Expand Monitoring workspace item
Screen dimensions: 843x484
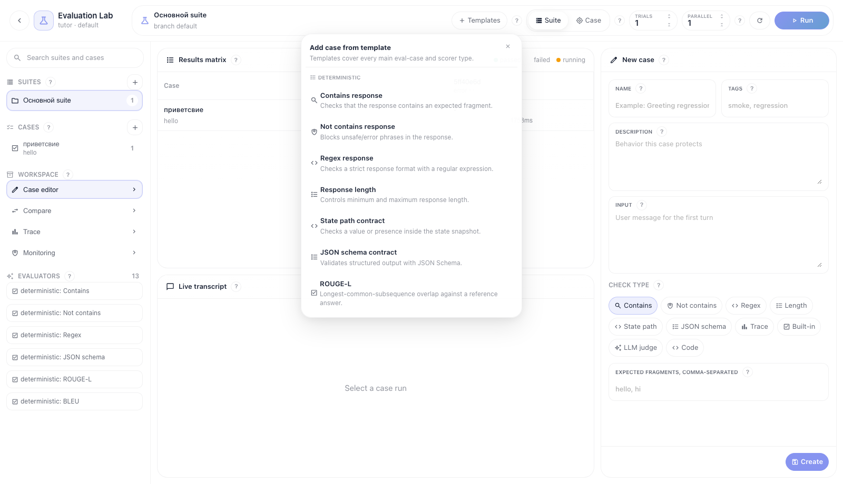74,253
